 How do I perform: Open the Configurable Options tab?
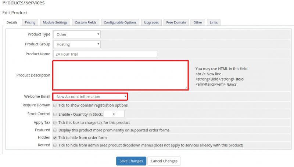(x=120, y=22)
